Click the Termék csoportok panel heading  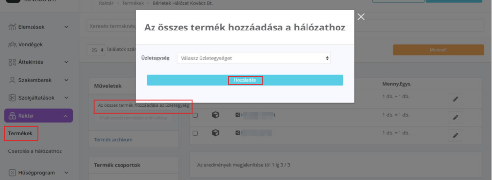[x=117, y=165]
